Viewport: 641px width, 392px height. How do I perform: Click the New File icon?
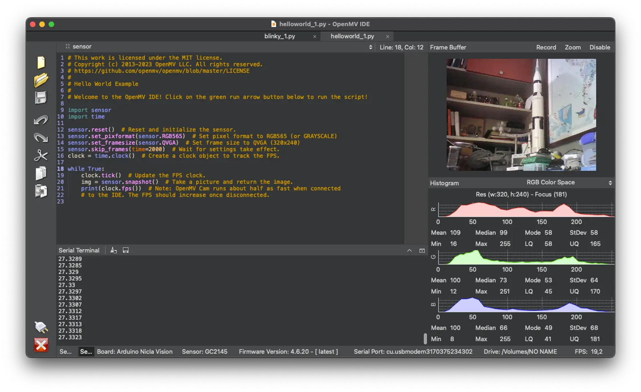point(41,62)
